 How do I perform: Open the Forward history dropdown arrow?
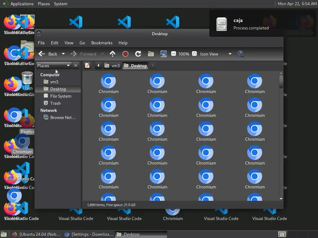102,54
